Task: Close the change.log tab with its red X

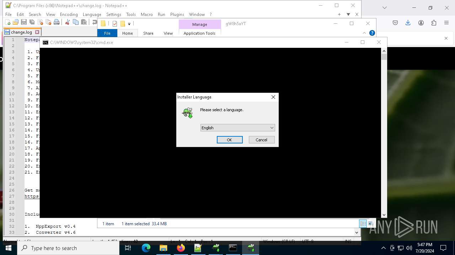Action: [37, 32]
